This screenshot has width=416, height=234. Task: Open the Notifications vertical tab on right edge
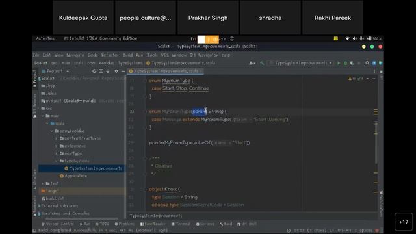click(x=382, y=203)
